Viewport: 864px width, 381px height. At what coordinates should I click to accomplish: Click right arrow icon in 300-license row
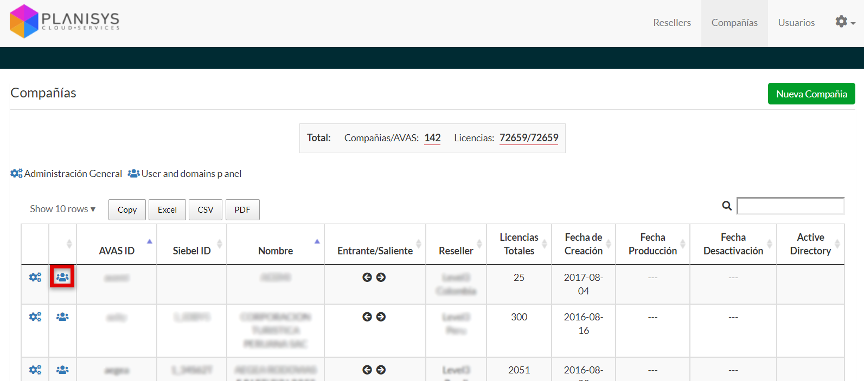tap(381, 317)
